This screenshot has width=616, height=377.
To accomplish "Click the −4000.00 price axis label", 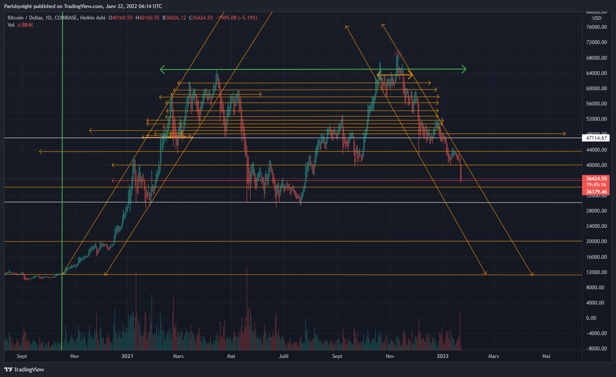I will pos(596,333).
